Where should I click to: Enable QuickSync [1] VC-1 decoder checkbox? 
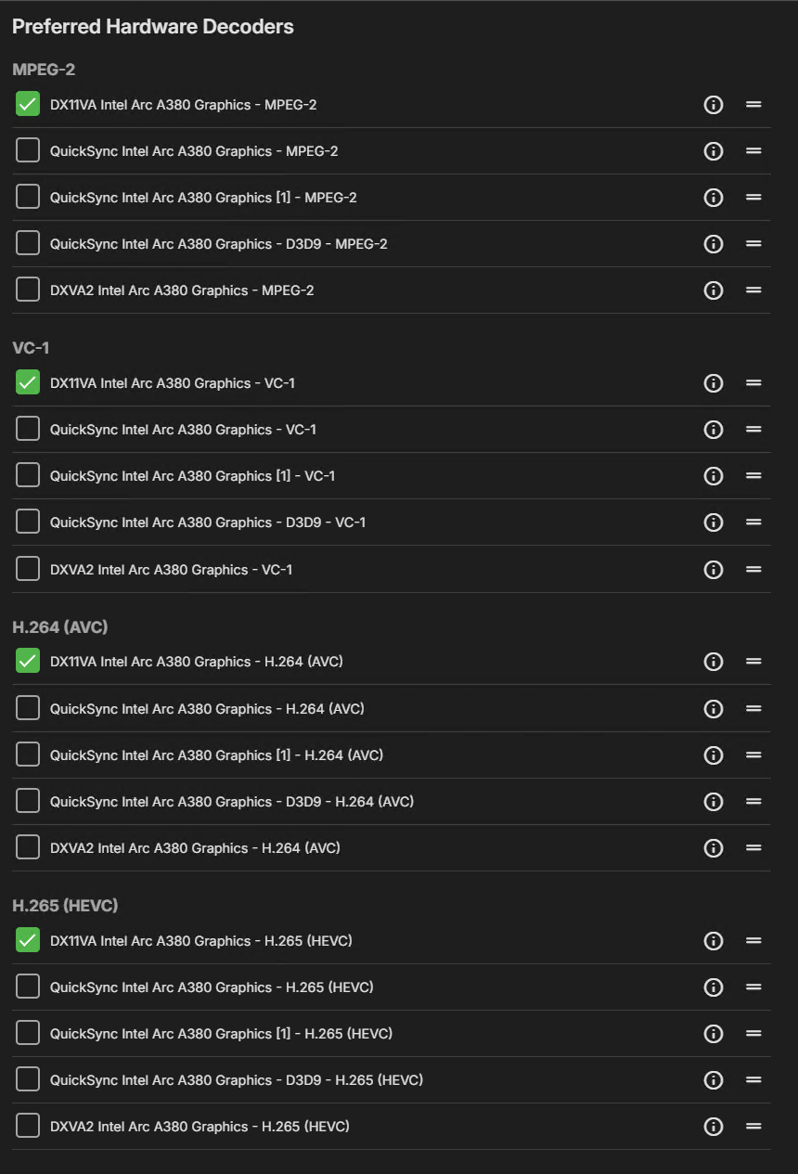[x=28, y=475]
